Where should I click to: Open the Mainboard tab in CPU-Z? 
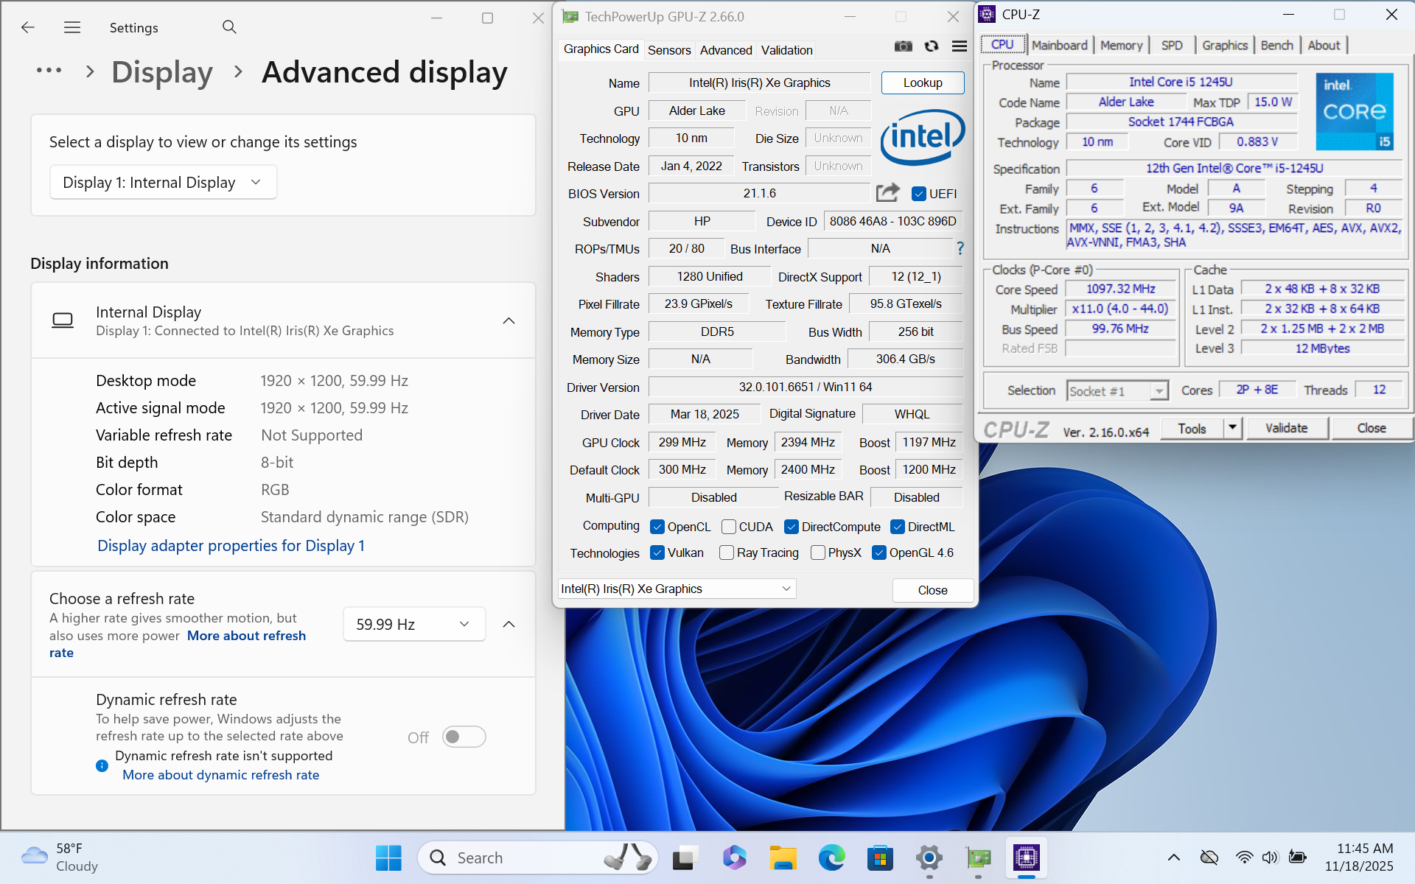pos(1059,45)
